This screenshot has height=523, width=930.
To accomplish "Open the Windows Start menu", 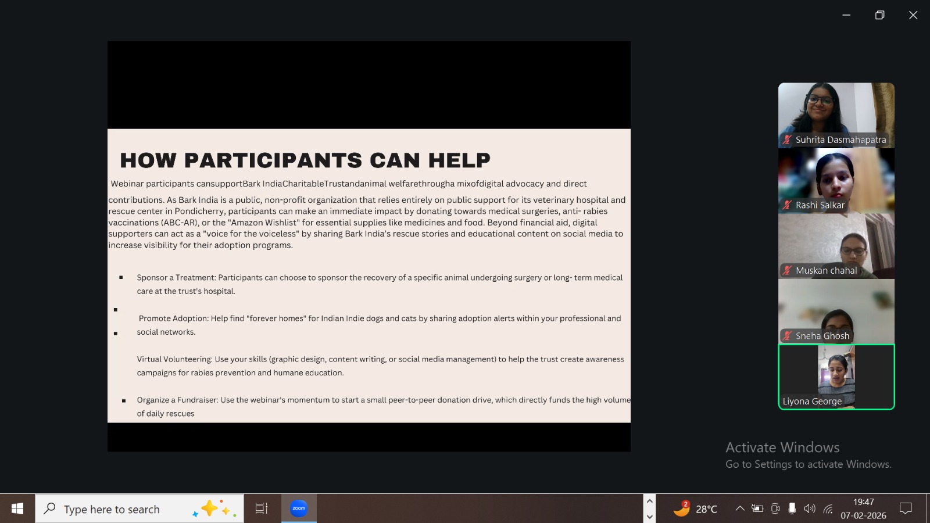I will [x=17, y=509].
